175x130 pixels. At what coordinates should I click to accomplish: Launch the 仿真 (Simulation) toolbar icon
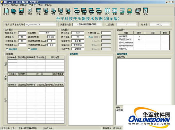point(84,11)
